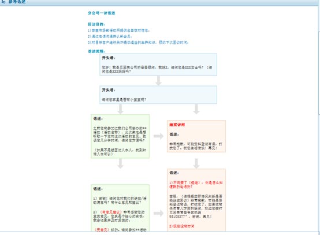Click the lower orange 话述 box with red text
This screenshot has width=320, height=235.
click(x=196, y=200)
